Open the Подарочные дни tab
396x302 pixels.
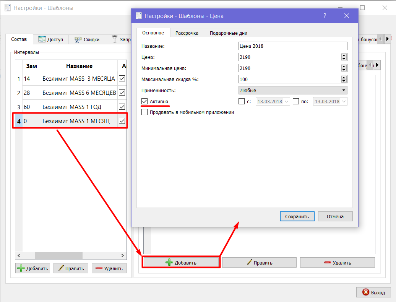click(x=228, y=33)
